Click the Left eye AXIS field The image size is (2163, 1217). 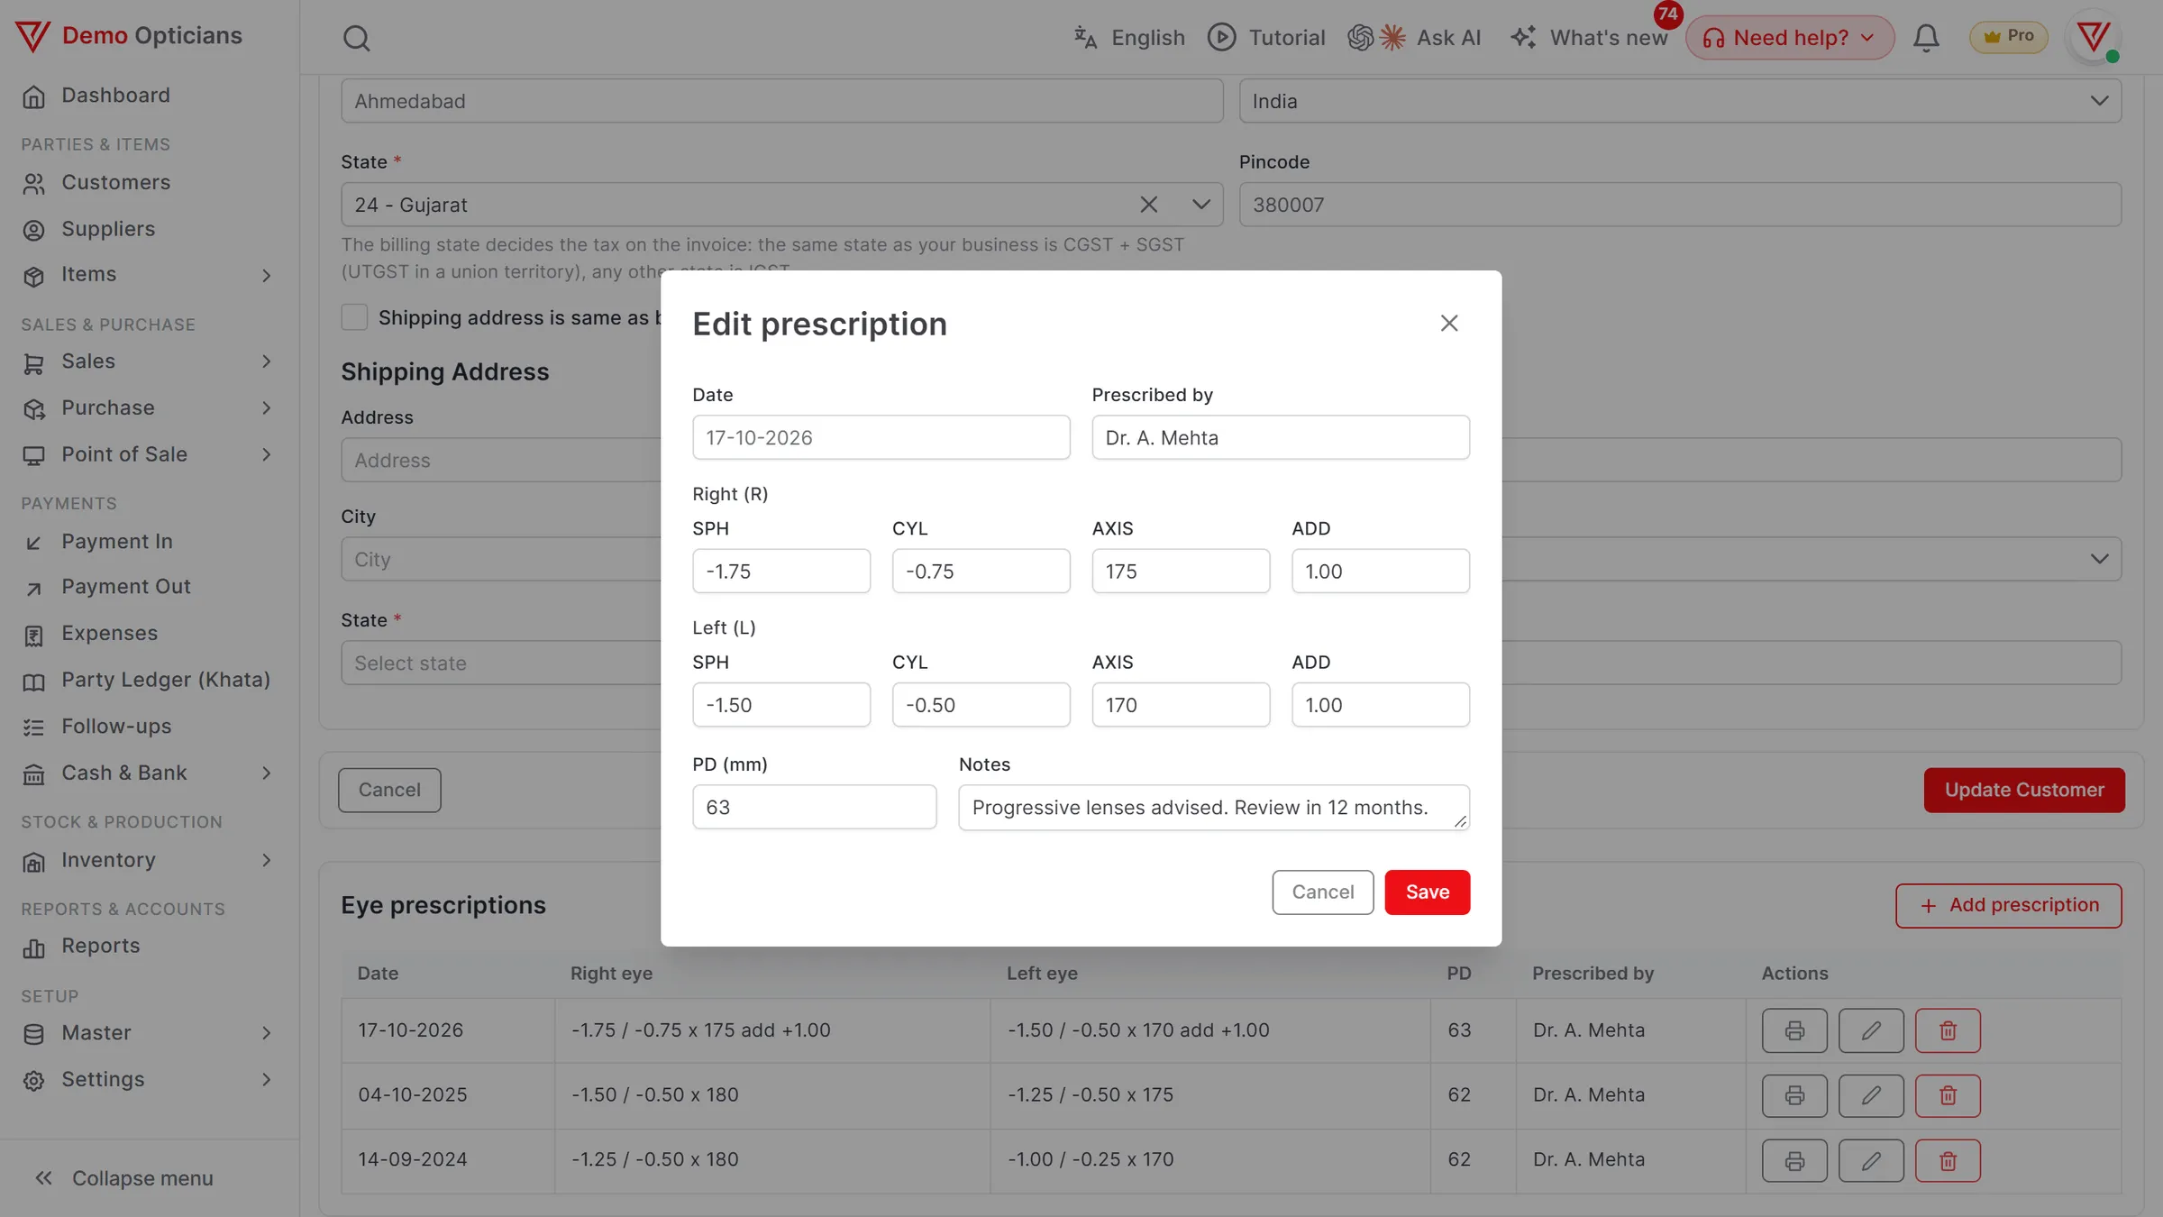click(1181, 705)
